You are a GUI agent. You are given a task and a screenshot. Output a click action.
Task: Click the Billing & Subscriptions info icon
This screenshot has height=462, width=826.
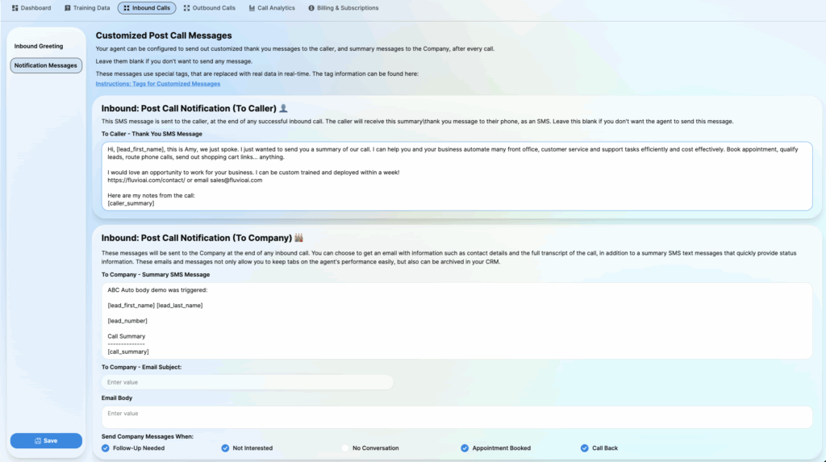tap(311, 8)
